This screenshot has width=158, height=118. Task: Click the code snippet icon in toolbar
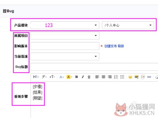click(x=143, y=77)
